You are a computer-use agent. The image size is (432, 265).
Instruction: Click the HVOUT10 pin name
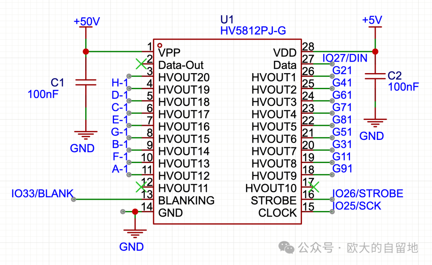pos(271,188)
